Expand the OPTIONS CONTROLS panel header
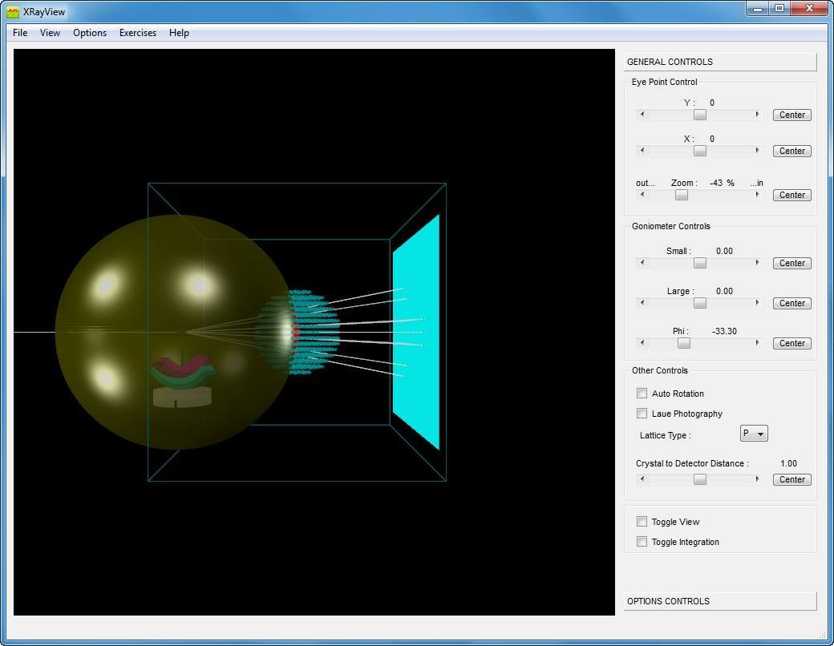834x646 pixels. pyautogui.click(x=719, y=601)
